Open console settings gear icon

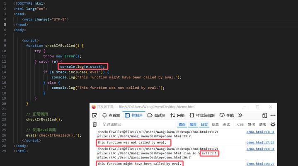coord(273,124)
